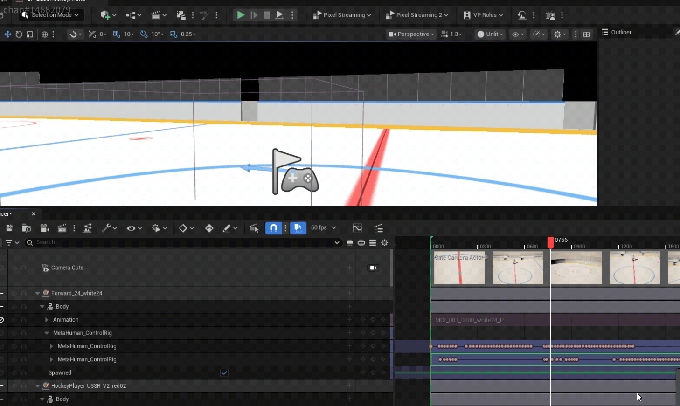Screen dimensions: 680x406
Task: Toggle the Sequencer selection tool (cursor) button
Action: tap(254, 228)
